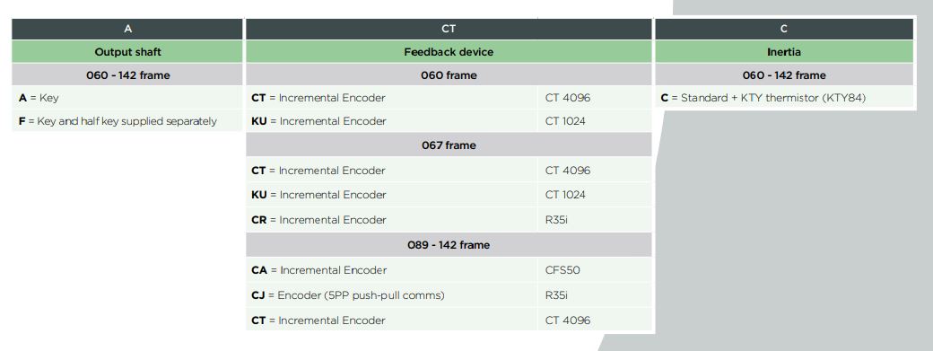
Task: Click the 'CT' dark column header
Action: point(449,29)
